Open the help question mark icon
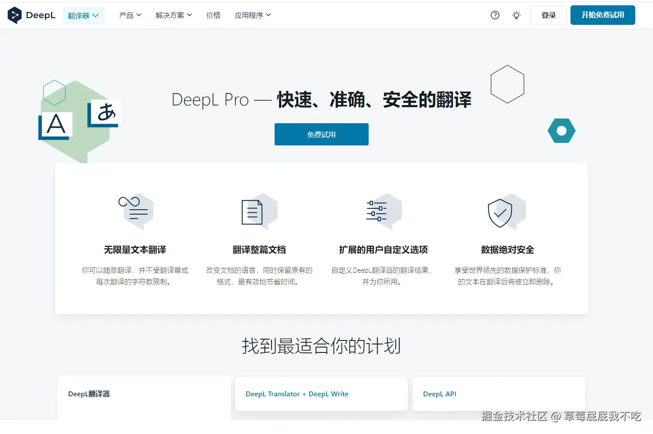The width and height of the screenshot is (653, 434). [495, 15]
